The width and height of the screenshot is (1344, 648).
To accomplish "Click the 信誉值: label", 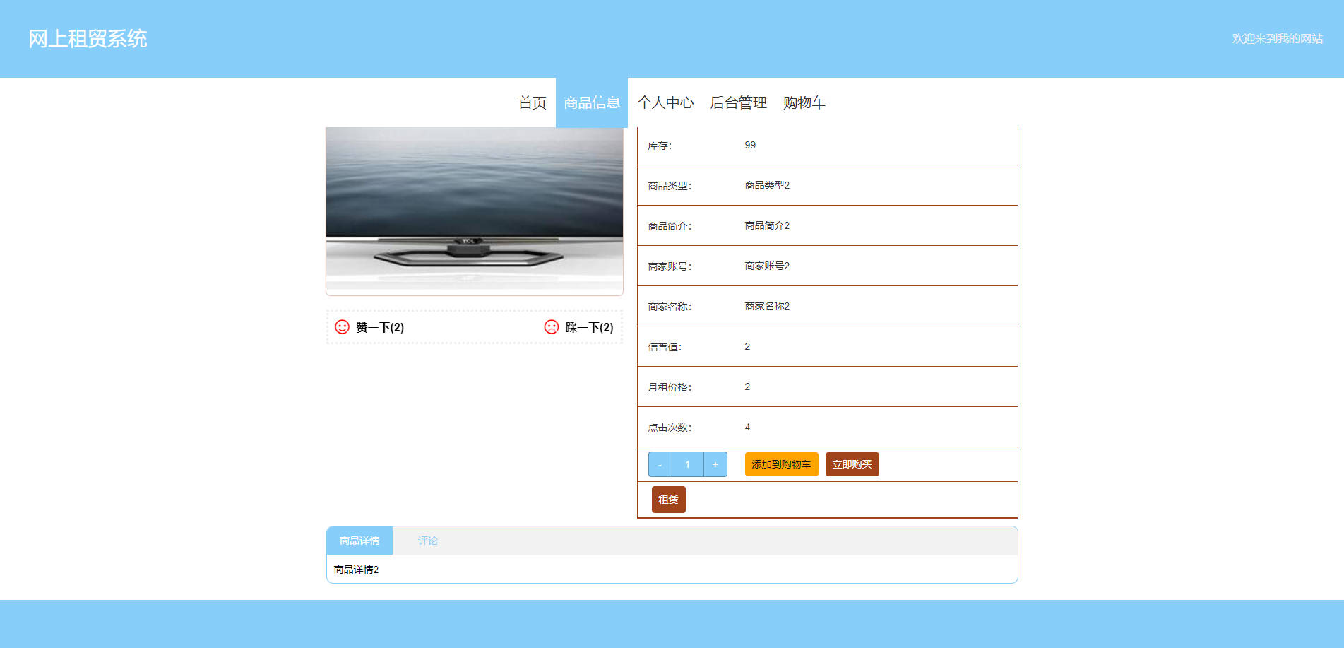I will [x=665, y=347].
